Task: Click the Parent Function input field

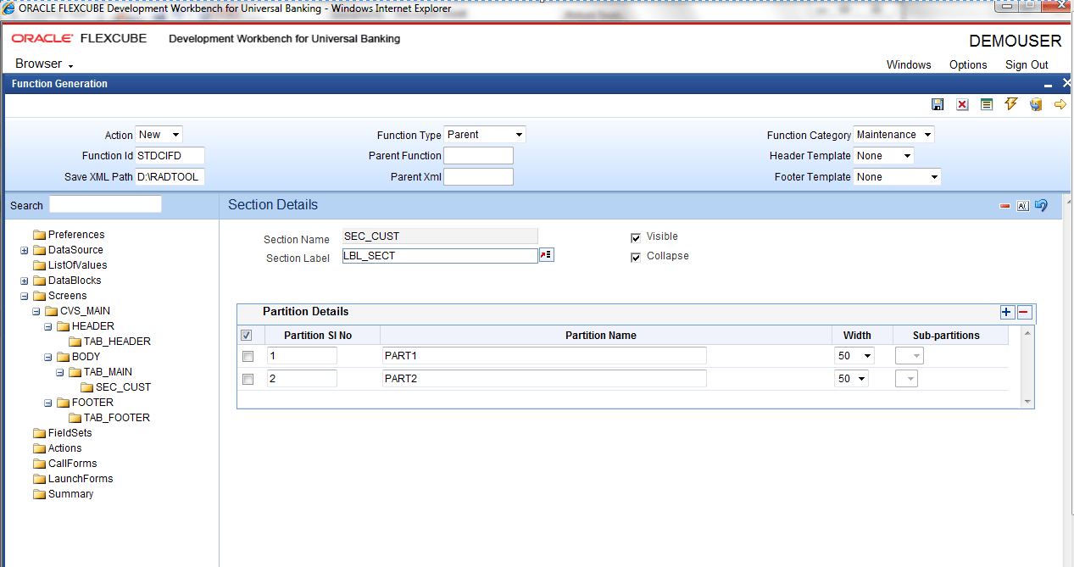Action: 479,156
